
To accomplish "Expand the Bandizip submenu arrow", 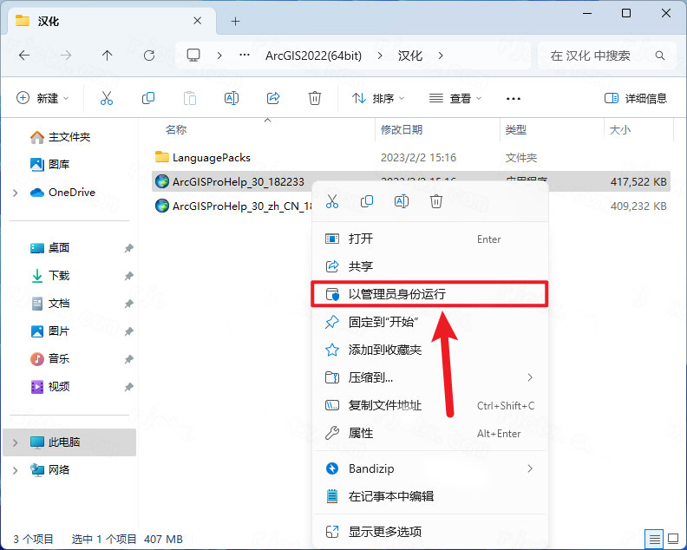I will (x=530, y=468).
